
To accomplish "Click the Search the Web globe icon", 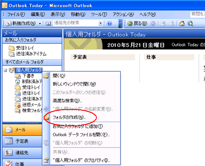I will (x=190, y=23).
